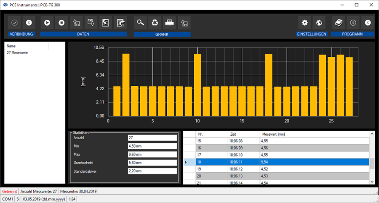This screenshot has width=379, height=203.
Task: Click the disconnect X icon in Verbindung group
Action: (28, 23)
